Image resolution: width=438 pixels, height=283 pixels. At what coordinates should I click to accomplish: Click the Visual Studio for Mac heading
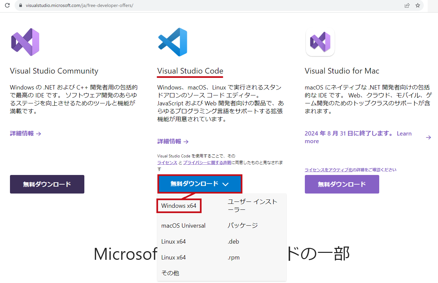pyautogui.click(x=342, y=71)
